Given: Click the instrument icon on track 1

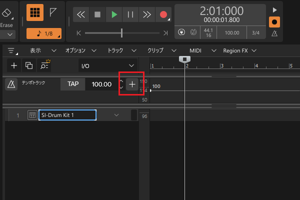Looking at the screenshot, I should coord(32,115).
